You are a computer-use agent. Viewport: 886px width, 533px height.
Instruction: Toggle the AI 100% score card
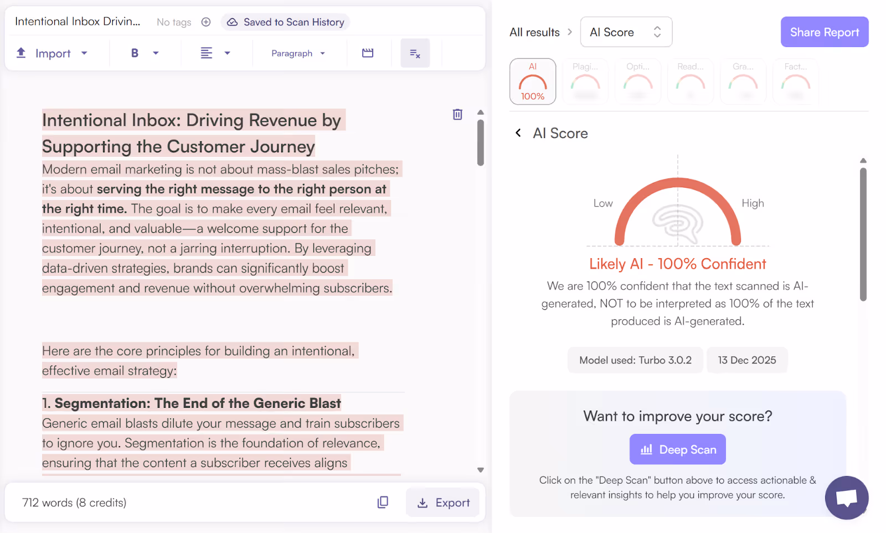[x=532, y=81]
